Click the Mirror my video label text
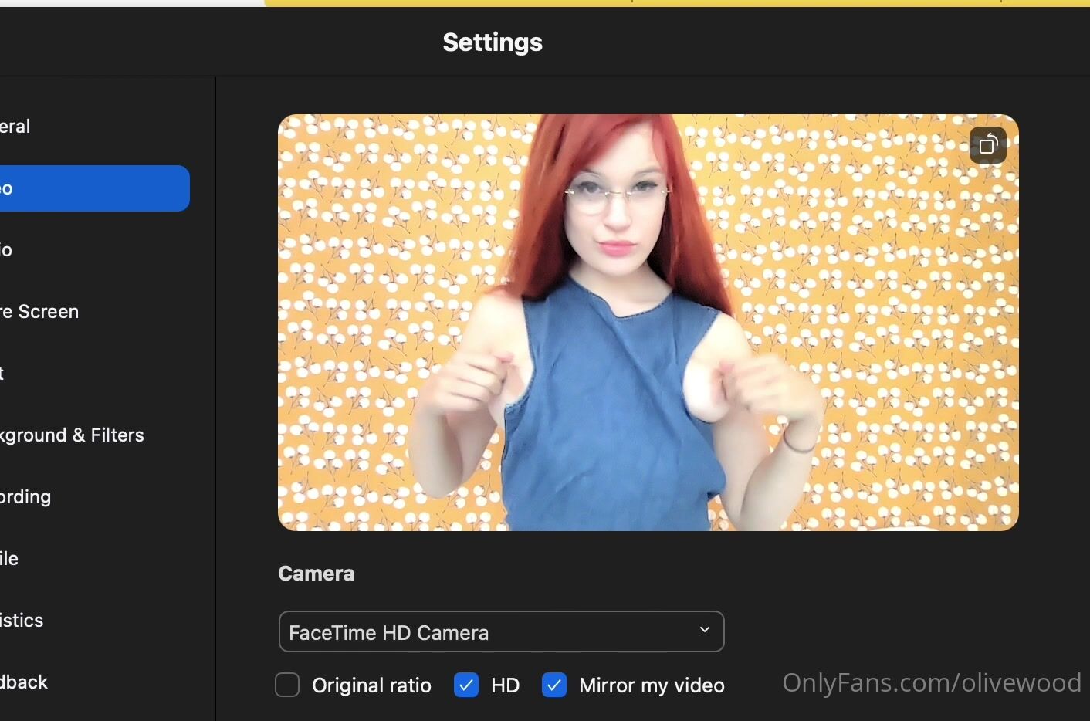 [652, 685]
